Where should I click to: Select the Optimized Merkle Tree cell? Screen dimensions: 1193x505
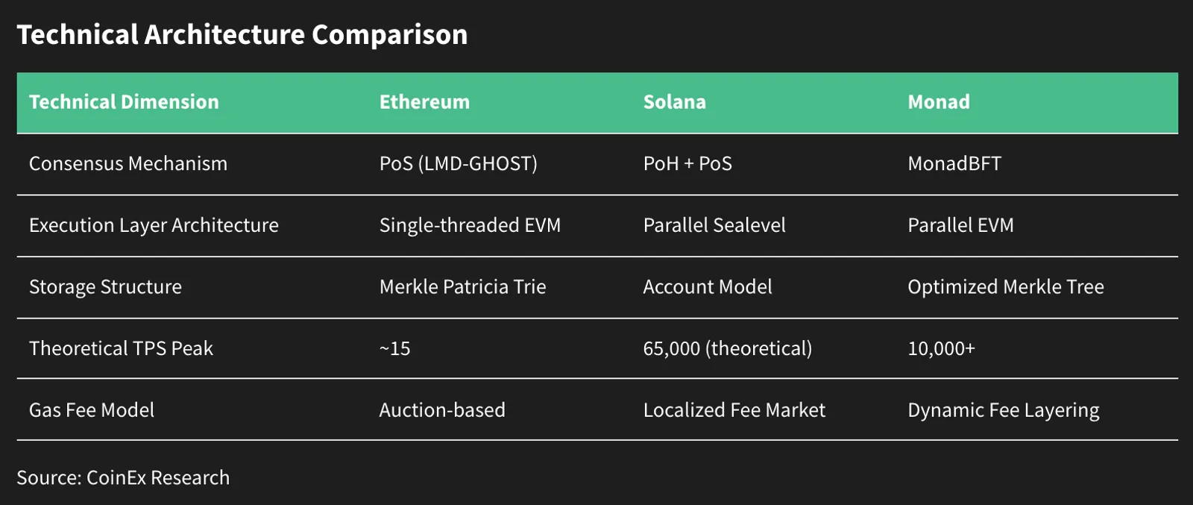pyautogui.click(x=1006, y=286)
